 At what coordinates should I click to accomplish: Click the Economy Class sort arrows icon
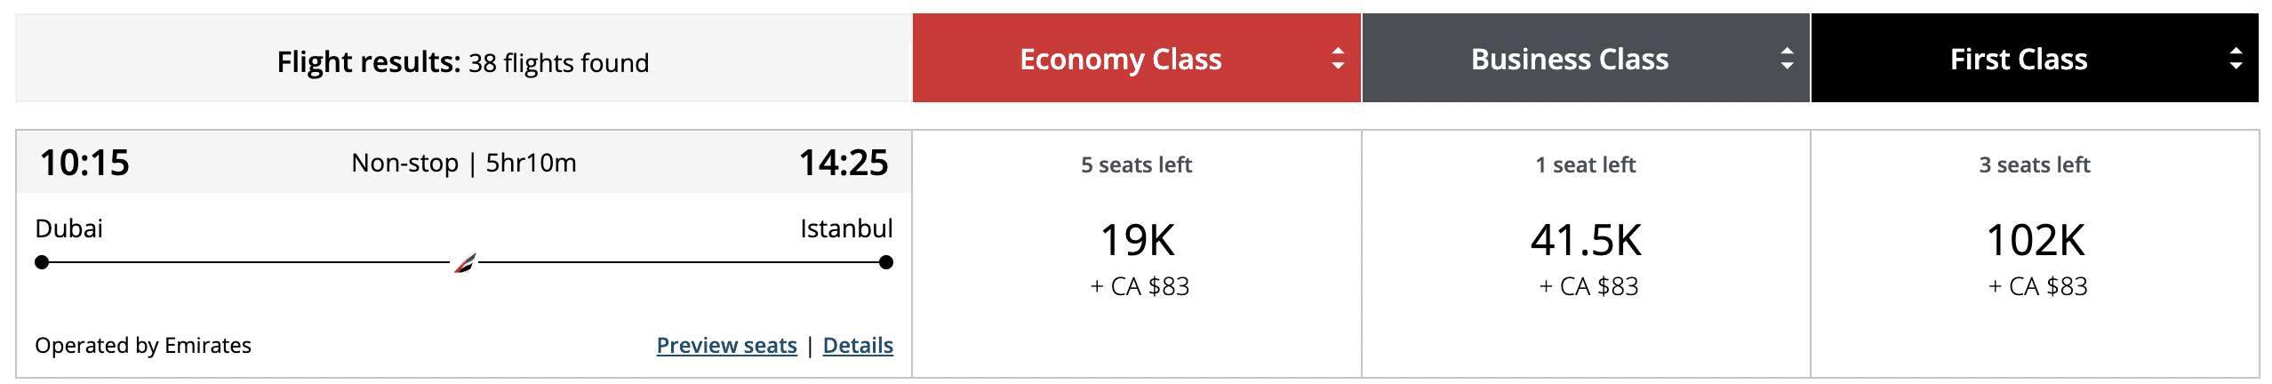point(1338,59)
